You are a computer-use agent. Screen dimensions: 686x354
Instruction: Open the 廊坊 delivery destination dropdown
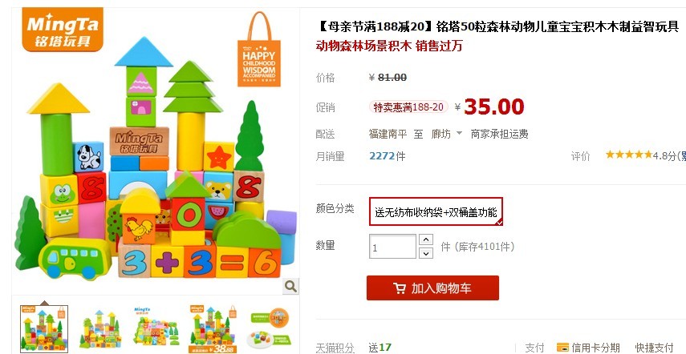point(446,134)
